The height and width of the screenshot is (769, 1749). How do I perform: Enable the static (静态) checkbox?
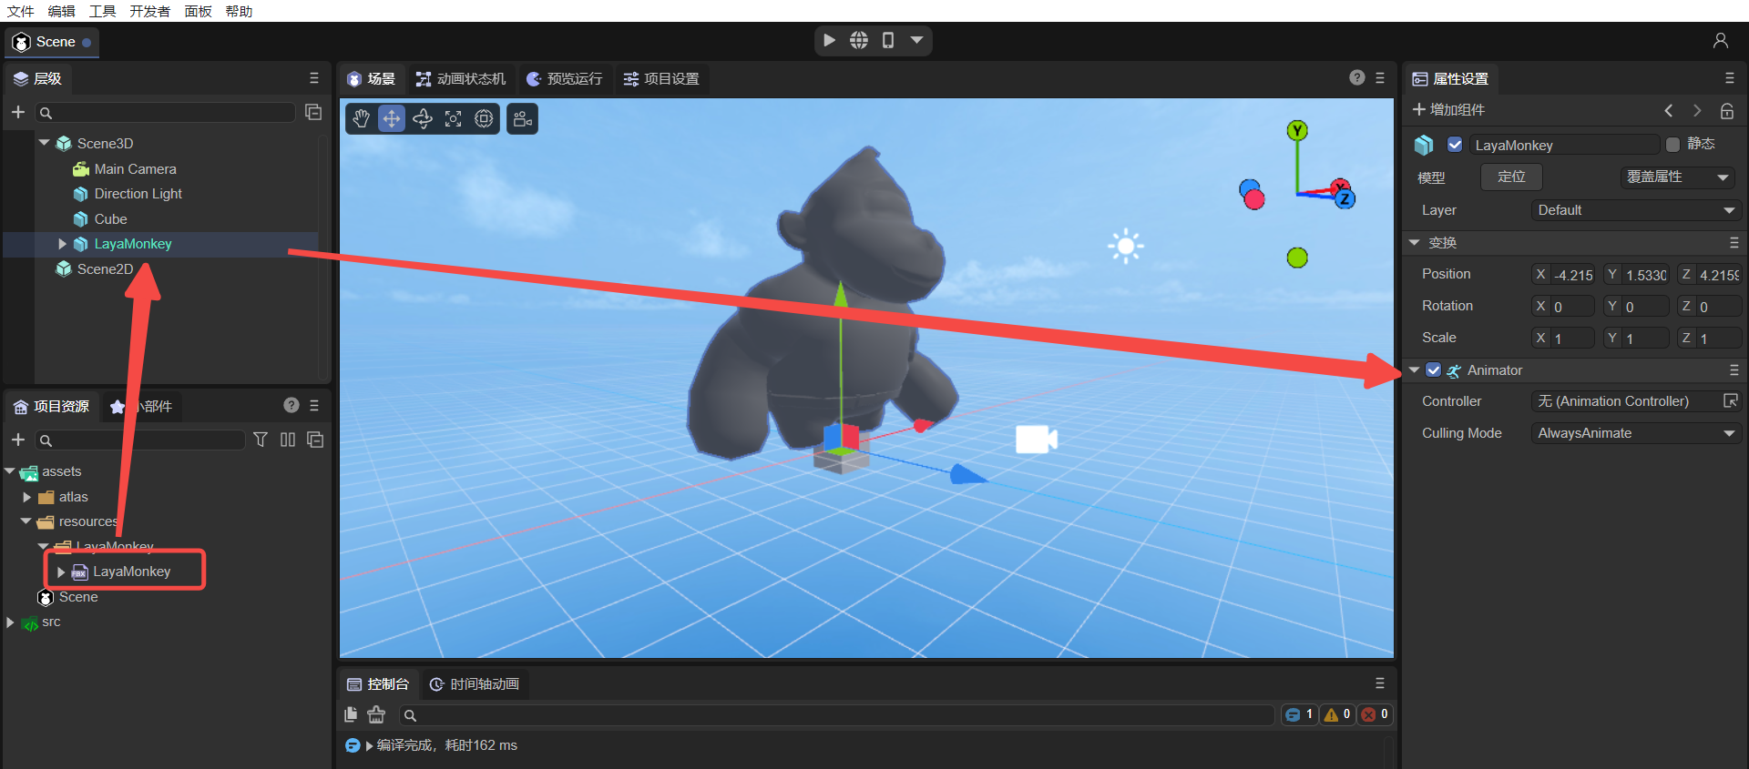pyautogui.click(x=1672, y=145)
